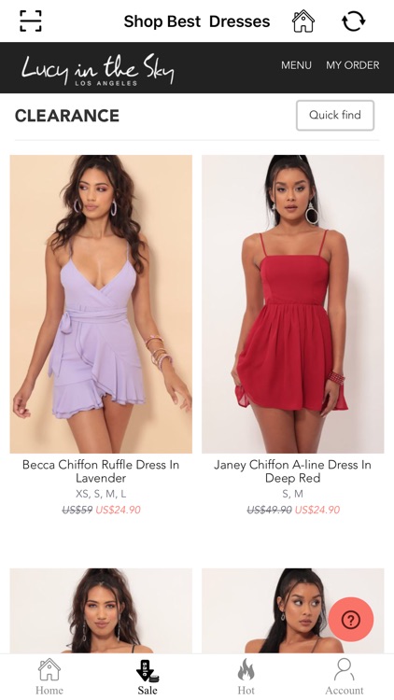Open the Hot flame icon tab

coord(246,669)
